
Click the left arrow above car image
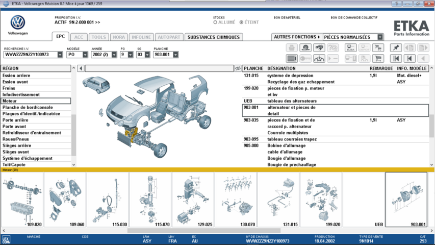pos(81,68)
